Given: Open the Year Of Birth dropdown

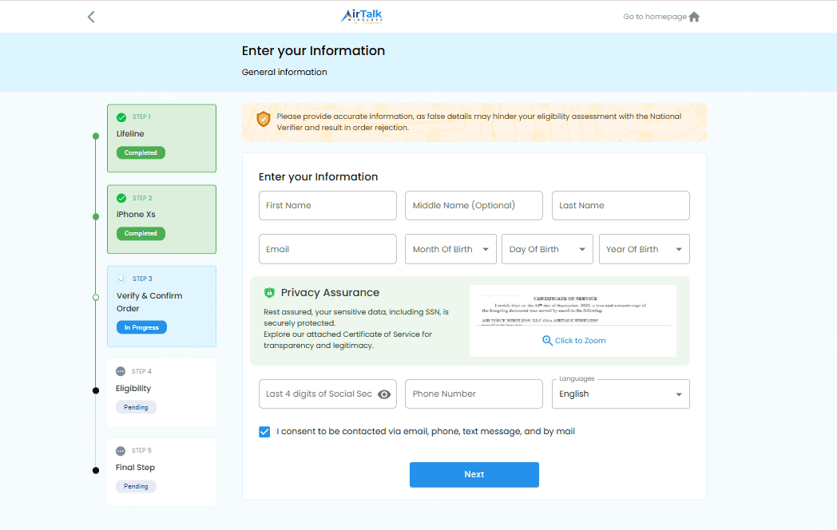Looking at the screenshot, I should (644, 249).
